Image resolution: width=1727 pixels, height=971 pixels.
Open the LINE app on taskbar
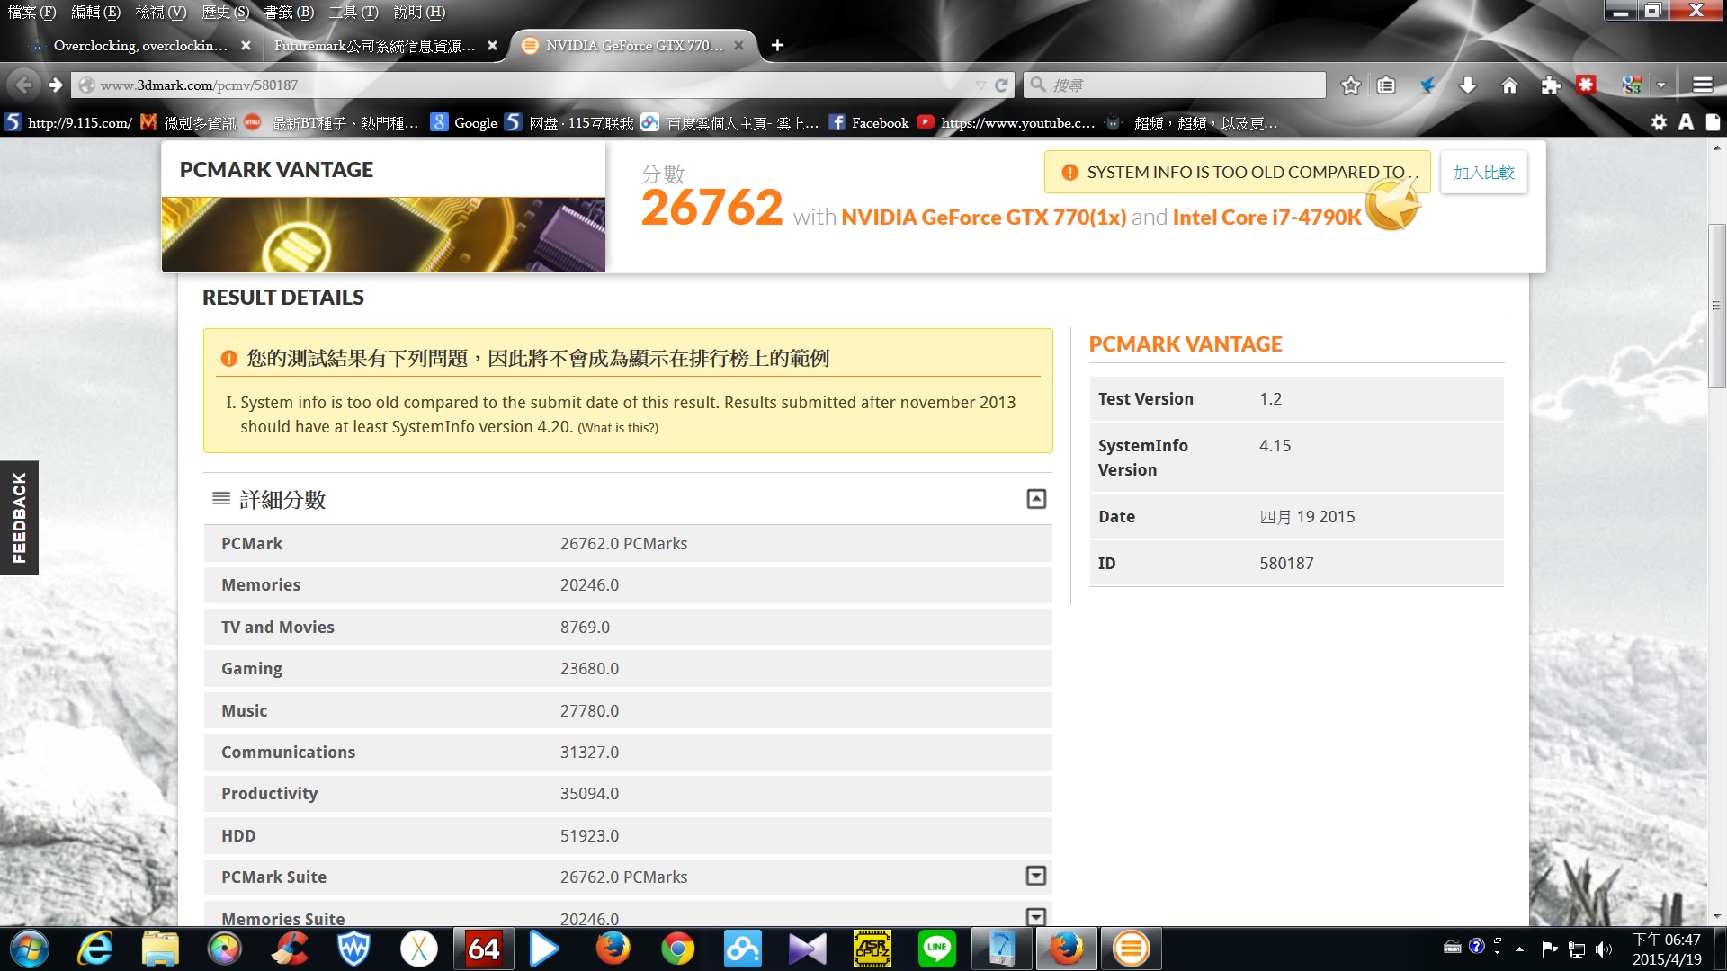click(937, 949)
